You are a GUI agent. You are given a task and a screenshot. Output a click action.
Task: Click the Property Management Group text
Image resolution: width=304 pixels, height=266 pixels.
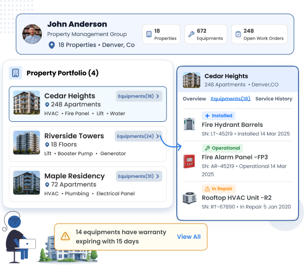pos(87,34)
